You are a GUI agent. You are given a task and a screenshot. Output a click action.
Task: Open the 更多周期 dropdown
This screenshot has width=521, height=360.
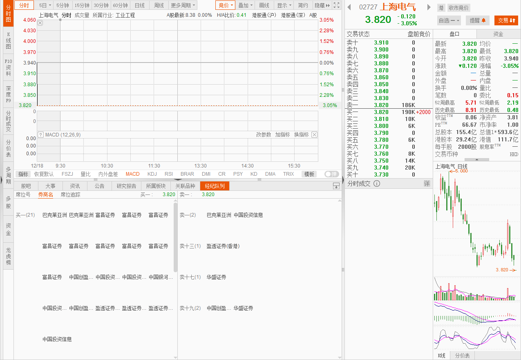(183, 5)
